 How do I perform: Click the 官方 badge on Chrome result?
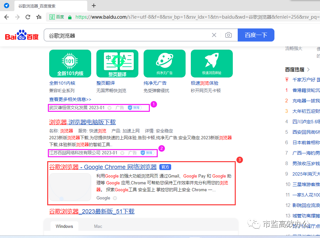click(x=165, y=167)
